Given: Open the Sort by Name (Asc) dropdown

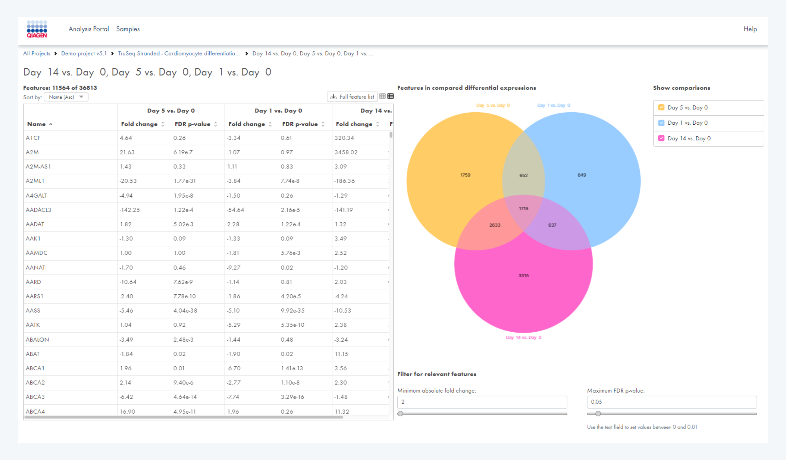Looking at the screenshot, I should (66, 97).
